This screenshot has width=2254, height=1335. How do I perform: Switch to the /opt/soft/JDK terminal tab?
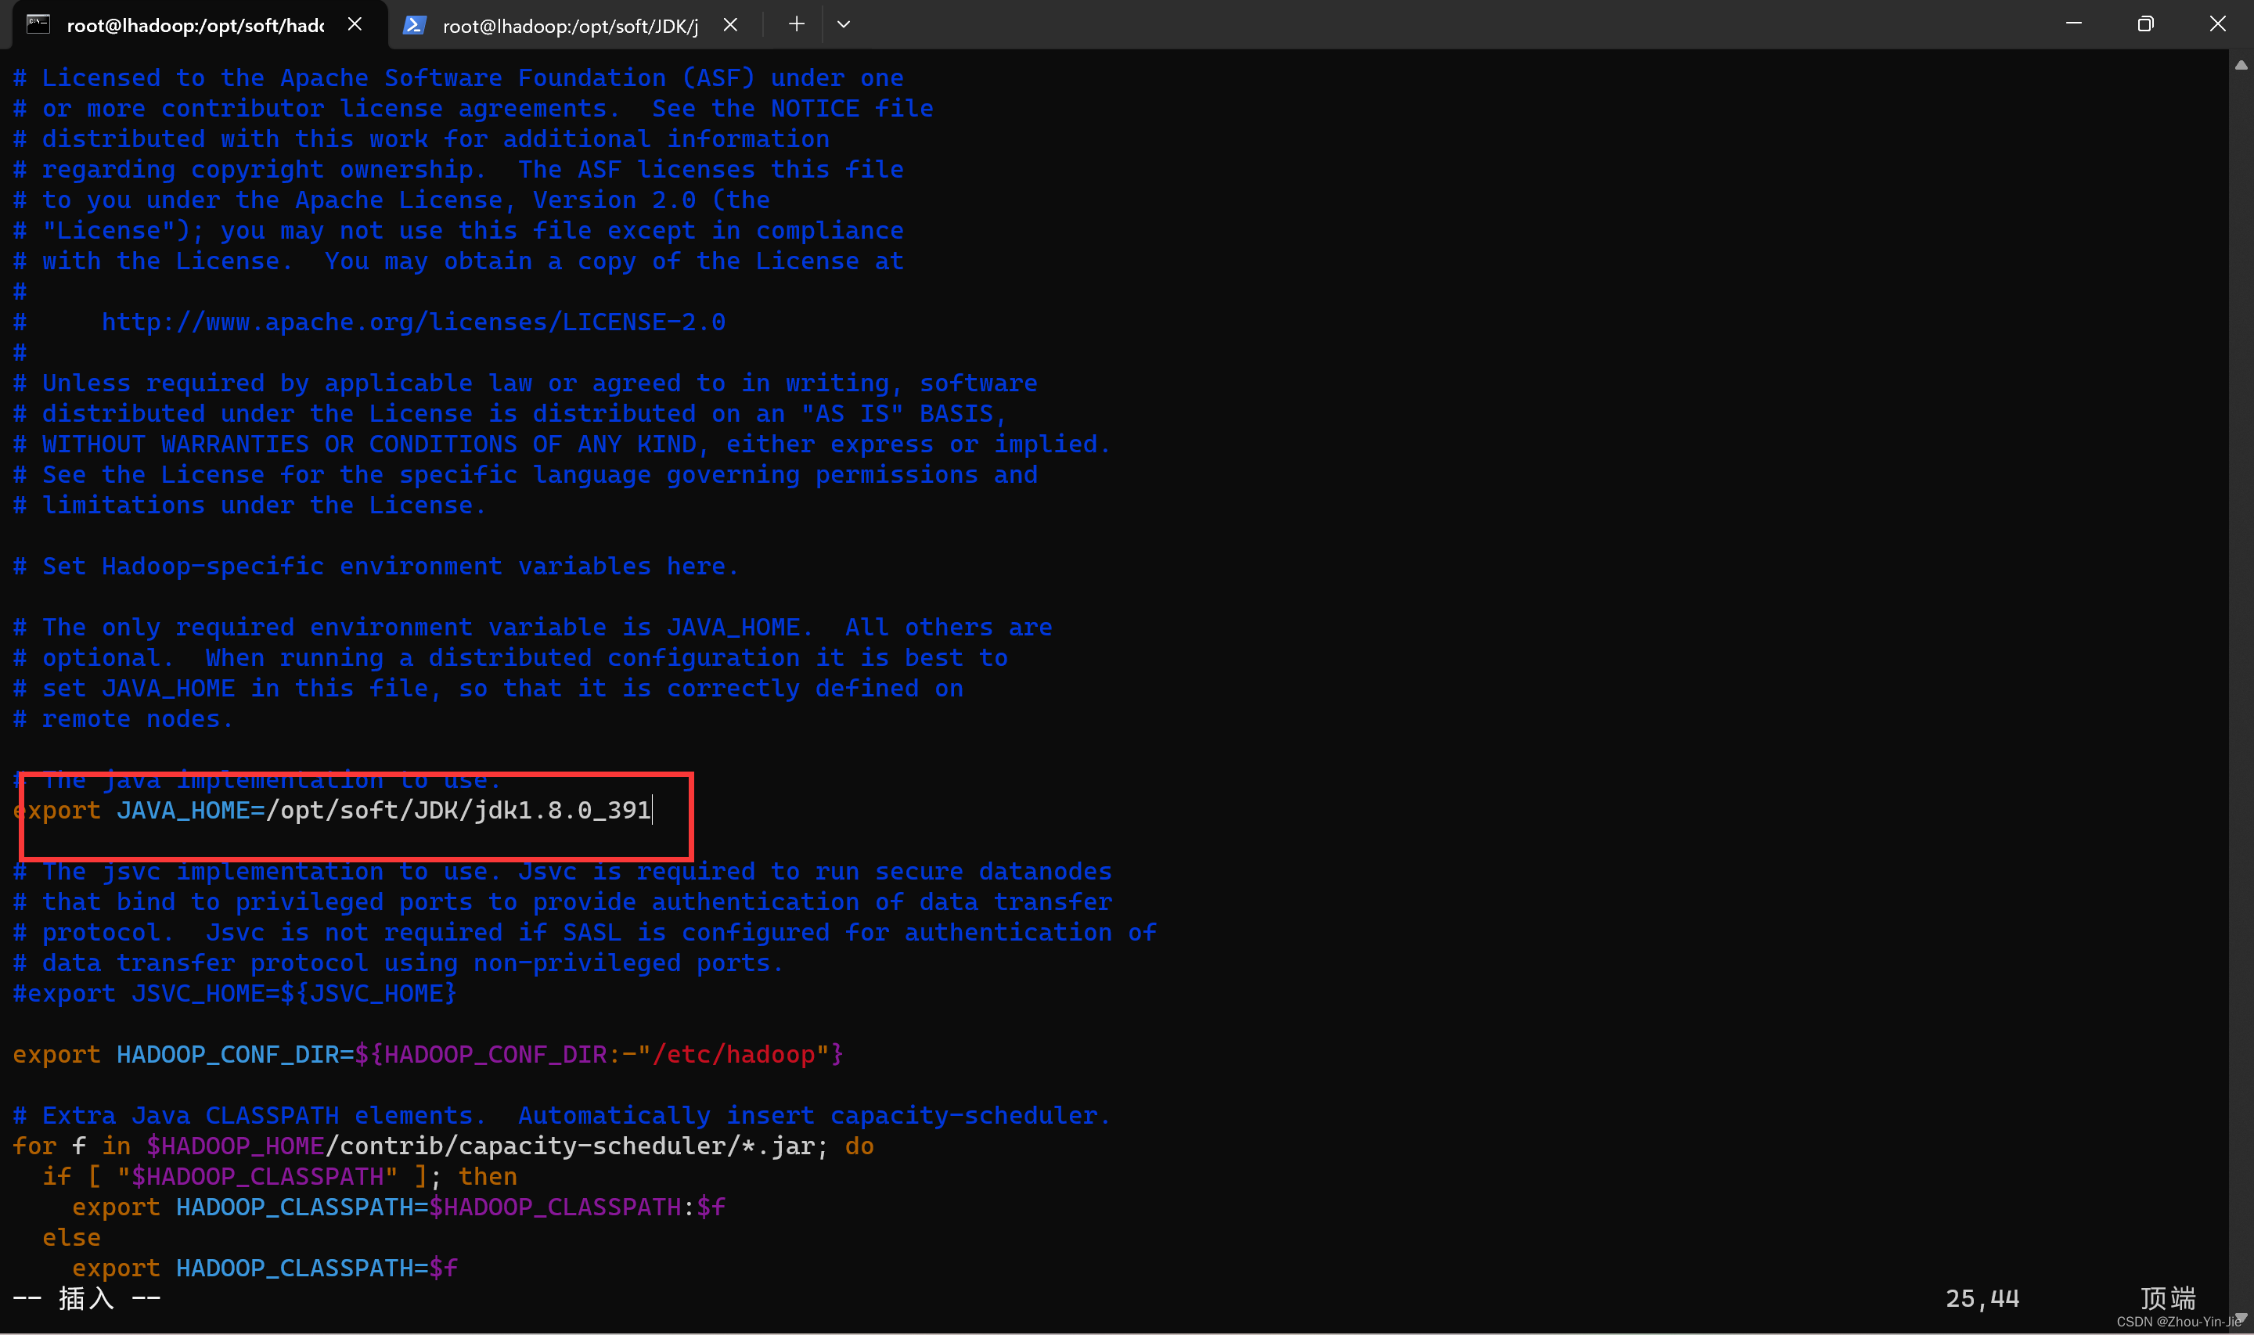pyautogui.click(x=569, y=25)
